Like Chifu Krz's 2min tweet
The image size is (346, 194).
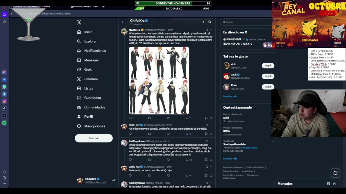coord(168,134)
